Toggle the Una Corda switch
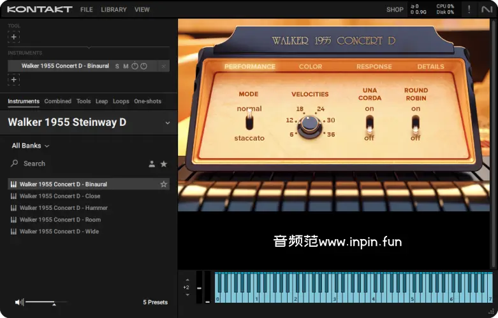This screenshot has height=318, width=498. 369,123
